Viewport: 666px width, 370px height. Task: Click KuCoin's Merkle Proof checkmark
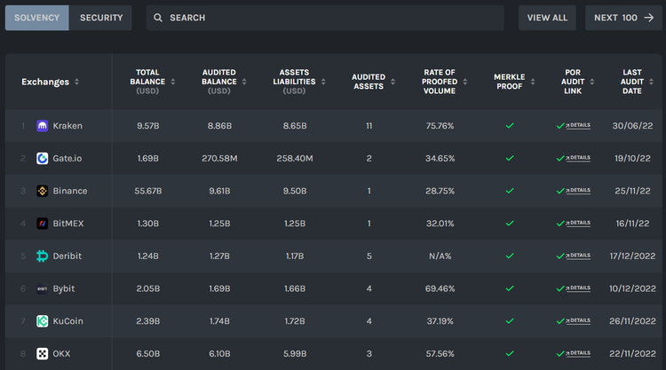pyautogui.click(x=510, y=321)
